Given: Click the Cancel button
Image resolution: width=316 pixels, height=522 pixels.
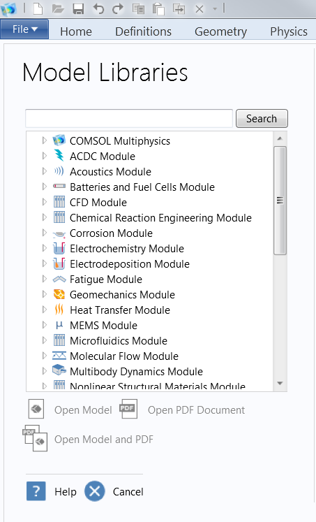Looking at the screenshot, I should pos(114,491).
